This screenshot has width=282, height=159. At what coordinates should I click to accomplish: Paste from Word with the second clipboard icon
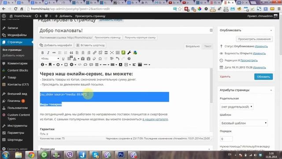[89, 59]
